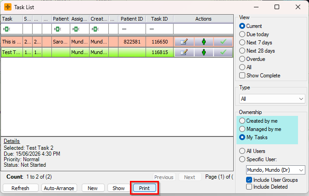The image size is (309, 196).
Task: Click the Actions column header
Action: pyautogui.click(x=203, y=19)
